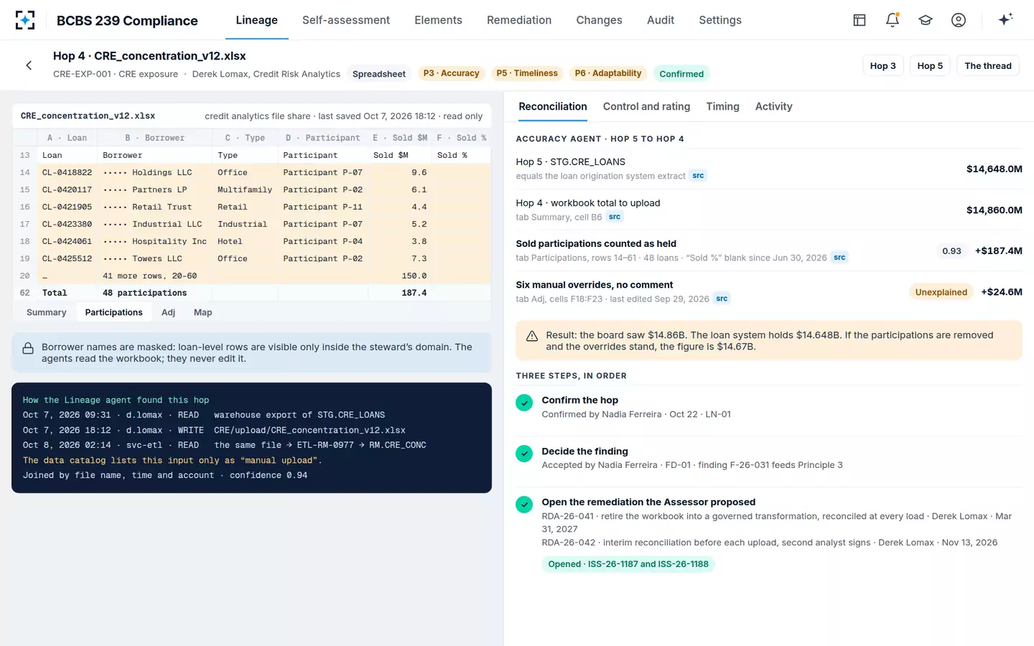Go back with the chevron arrow
The width and height of the screenshot is (1034, 646).
(x=29, y=65)
